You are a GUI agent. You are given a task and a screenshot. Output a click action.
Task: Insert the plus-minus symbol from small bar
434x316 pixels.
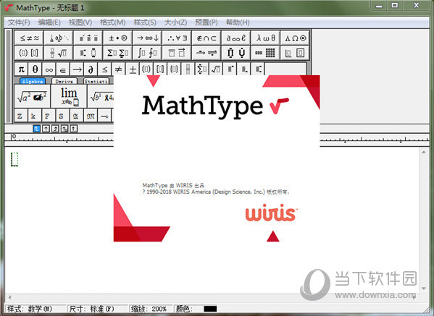click(133, 69)
